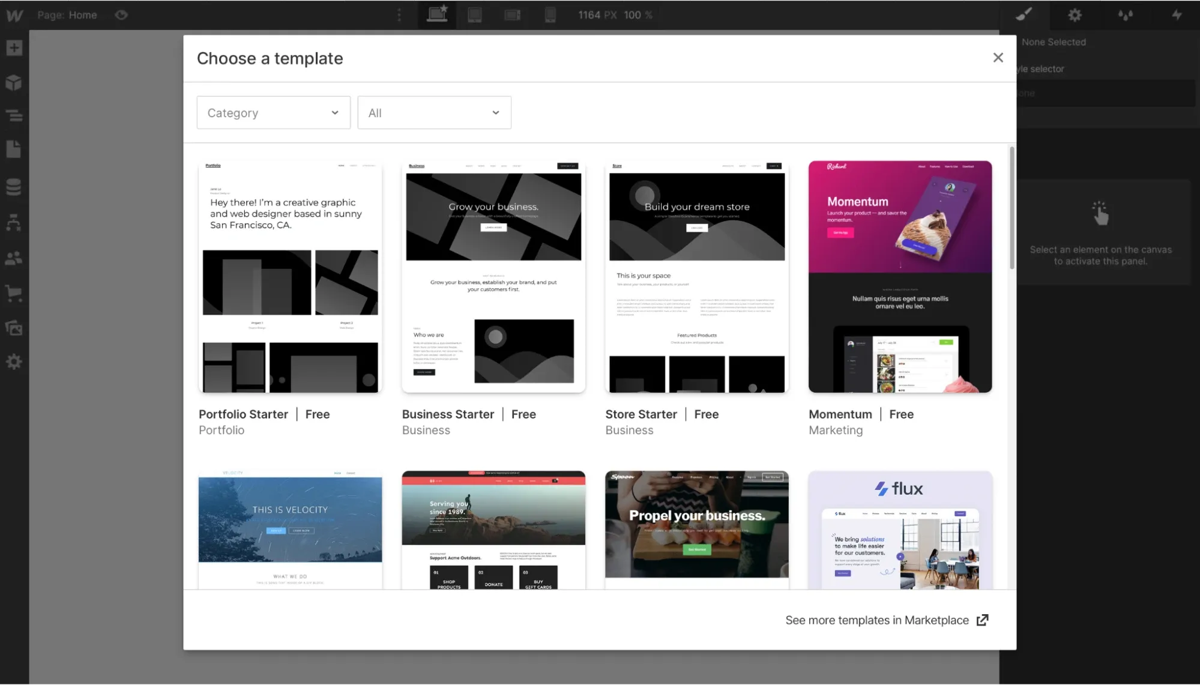Select the flux template thumbnail
Screen dimensions: 1200x685
(x=900, y=530)
